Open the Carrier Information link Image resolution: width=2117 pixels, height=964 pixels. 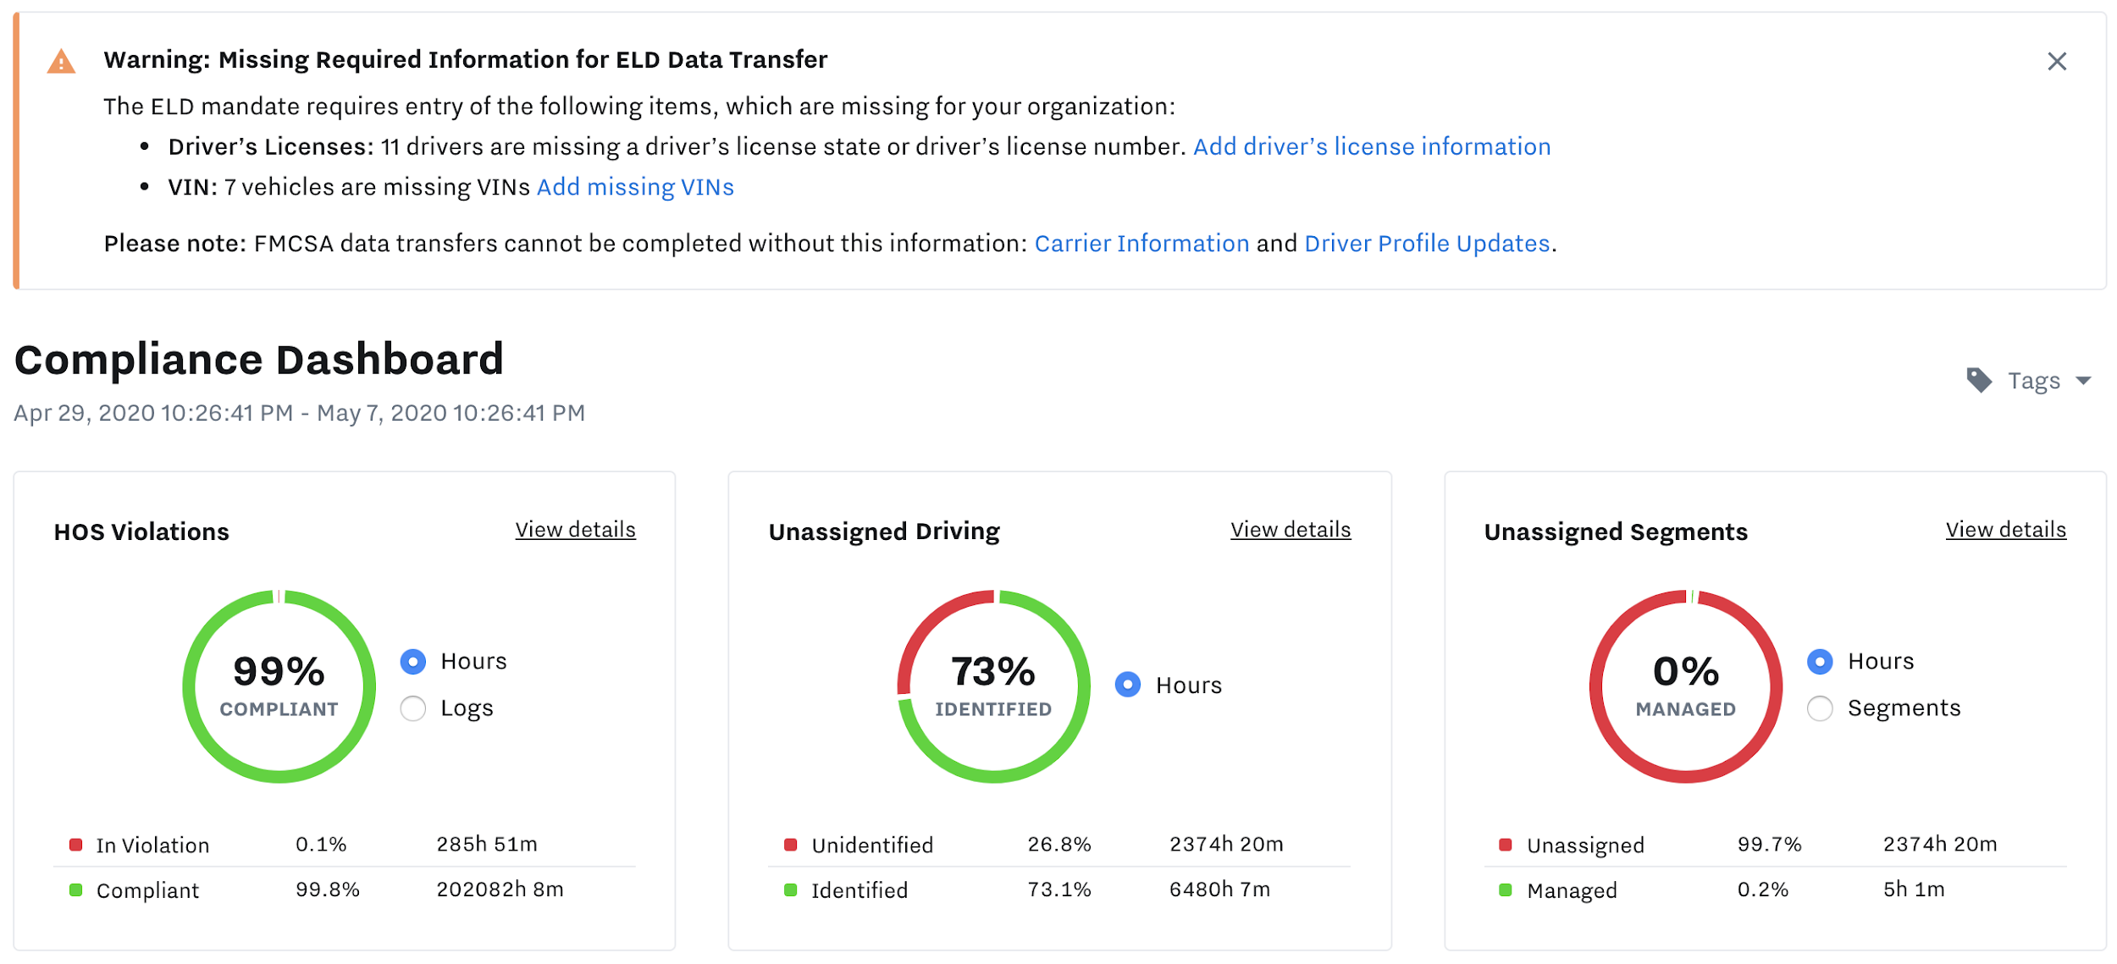point(1141,243)
